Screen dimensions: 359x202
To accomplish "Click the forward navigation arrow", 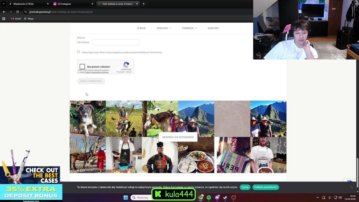I will pos(11,12).
